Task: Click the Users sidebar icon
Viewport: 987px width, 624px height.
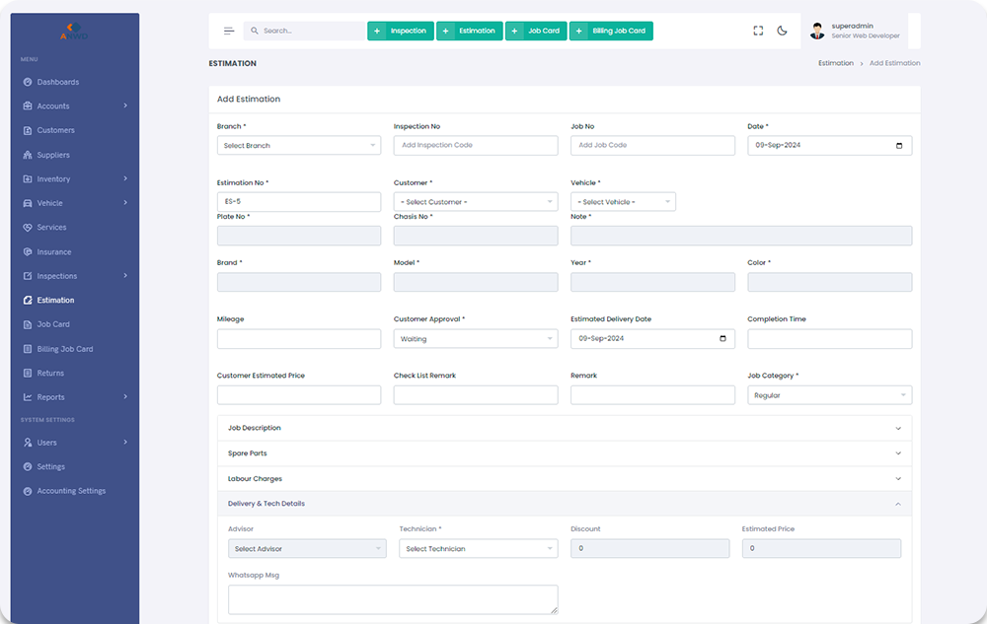Action: 28,443
